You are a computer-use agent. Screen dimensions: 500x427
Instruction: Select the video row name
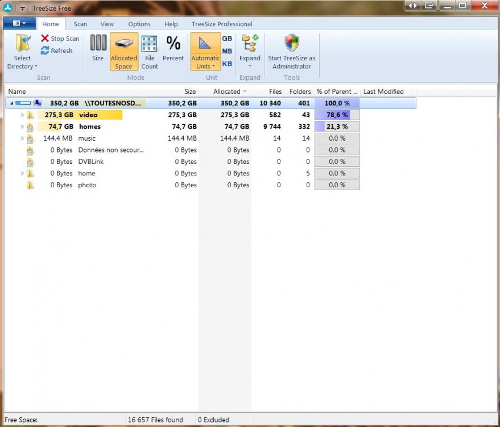coord(88,115)
